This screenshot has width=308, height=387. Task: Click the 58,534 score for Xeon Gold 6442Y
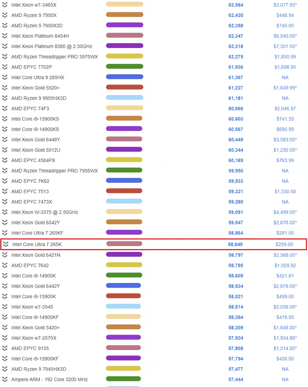point(236,286)
